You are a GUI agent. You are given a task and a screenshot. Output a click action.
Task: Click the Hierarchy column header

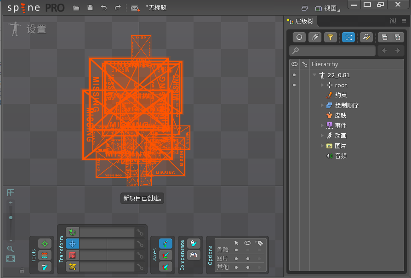[325, 64]
